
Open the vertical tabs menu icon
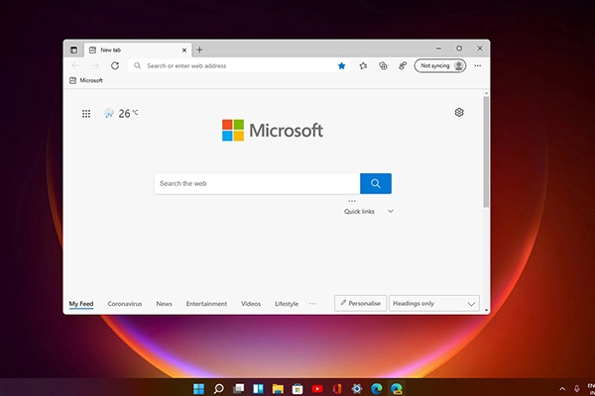click(73, 49)
